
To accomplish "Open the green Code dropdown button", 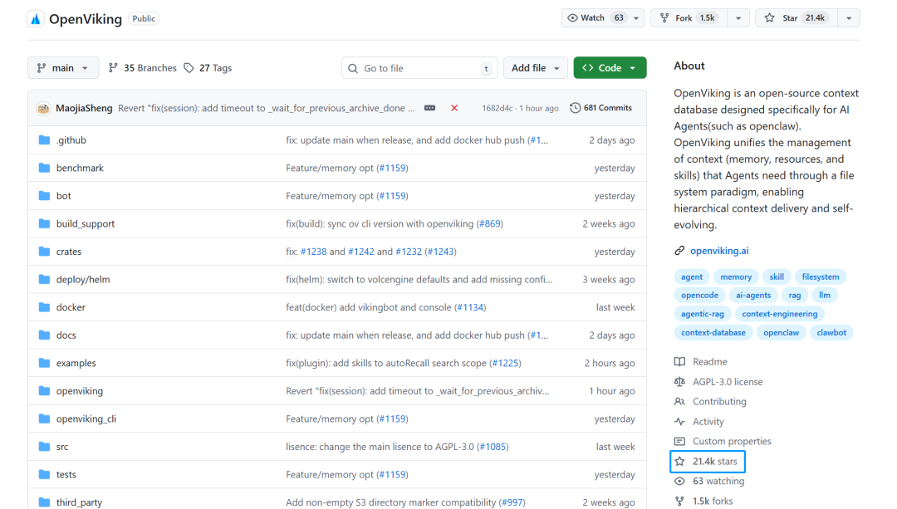I will tap(610, 68).
